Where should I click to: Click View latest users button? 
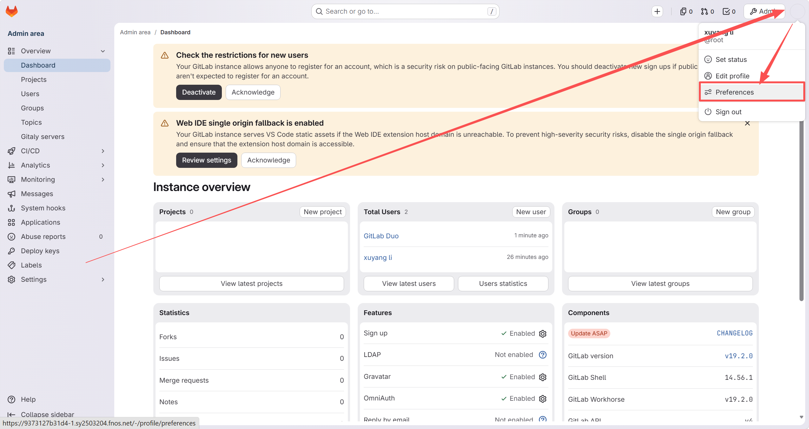(x=409, y=284)
